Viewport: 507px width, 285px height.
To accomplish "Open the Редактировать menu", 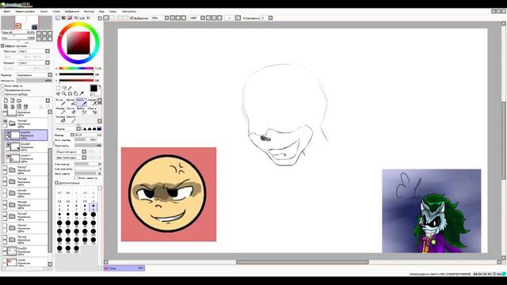I will tap(25, 11).
